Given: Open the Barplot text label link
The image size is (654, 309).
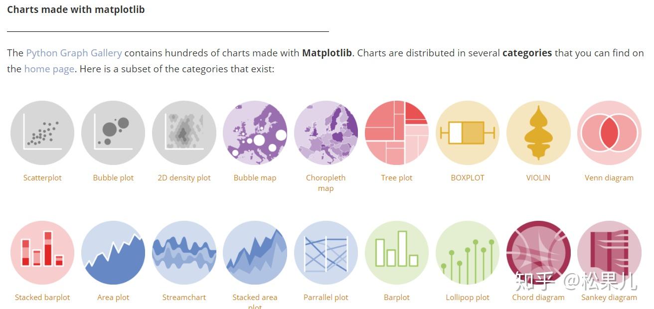Looking at the screenshot, I should (x=397, y=297).
